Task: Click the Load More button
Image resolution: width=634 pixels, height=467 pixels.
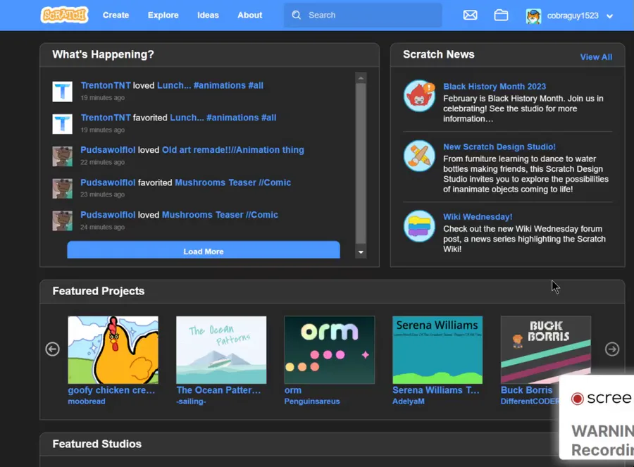Action: [x=204, y=250]
